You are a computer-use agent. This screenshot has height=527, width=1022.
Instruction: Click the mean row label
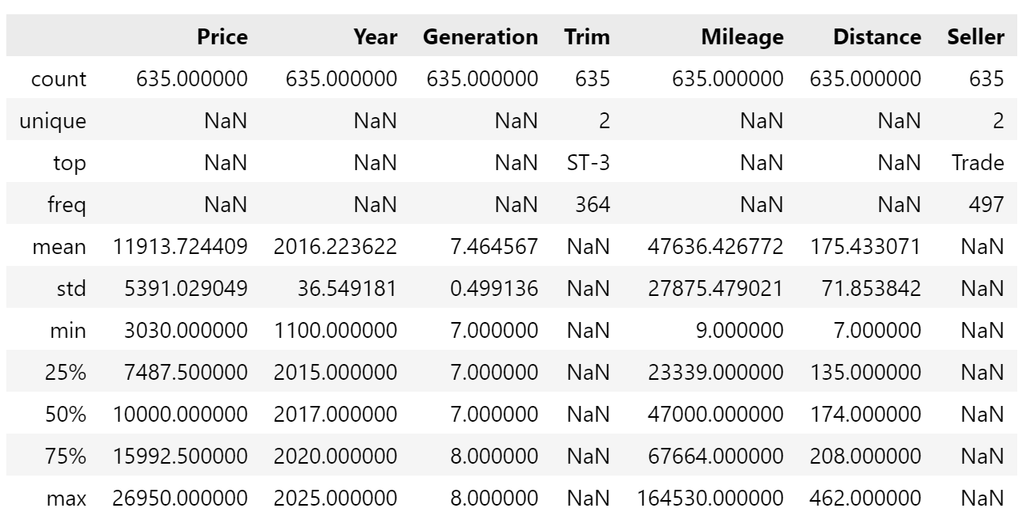click(60, 247)
